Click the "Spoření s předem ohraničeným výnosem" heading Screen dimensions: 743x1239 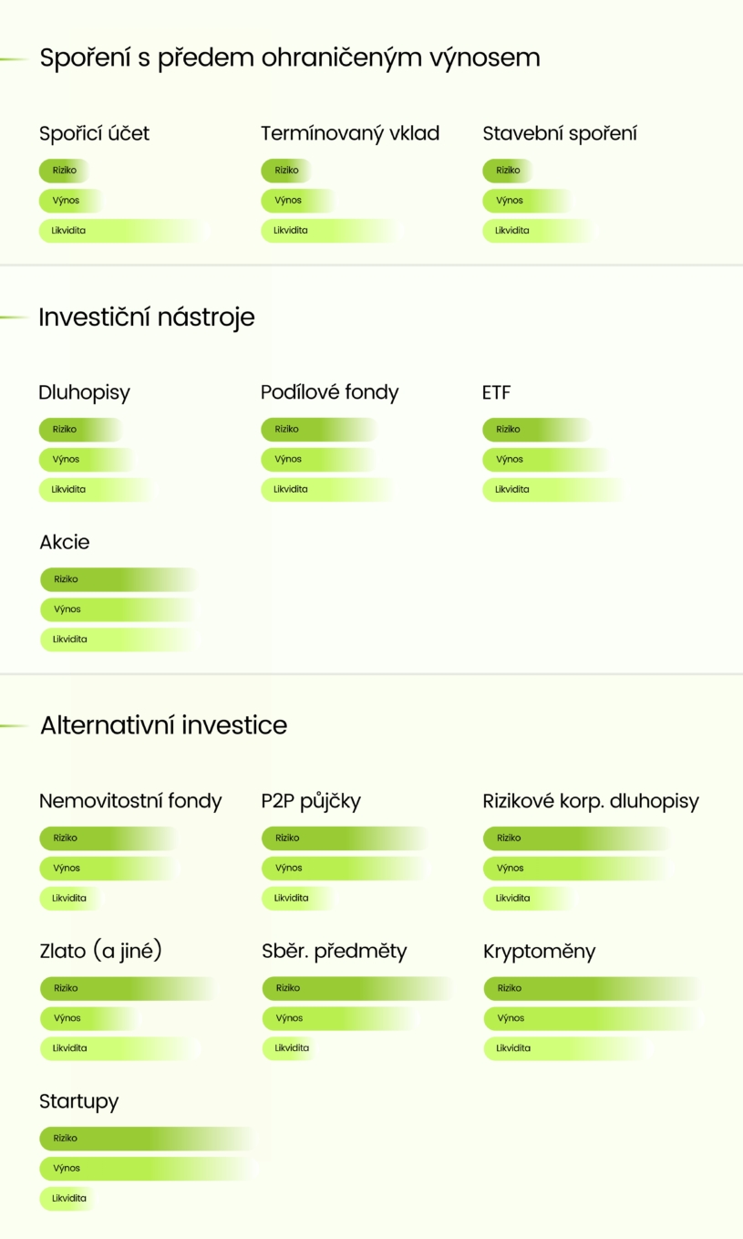(290, 57)
